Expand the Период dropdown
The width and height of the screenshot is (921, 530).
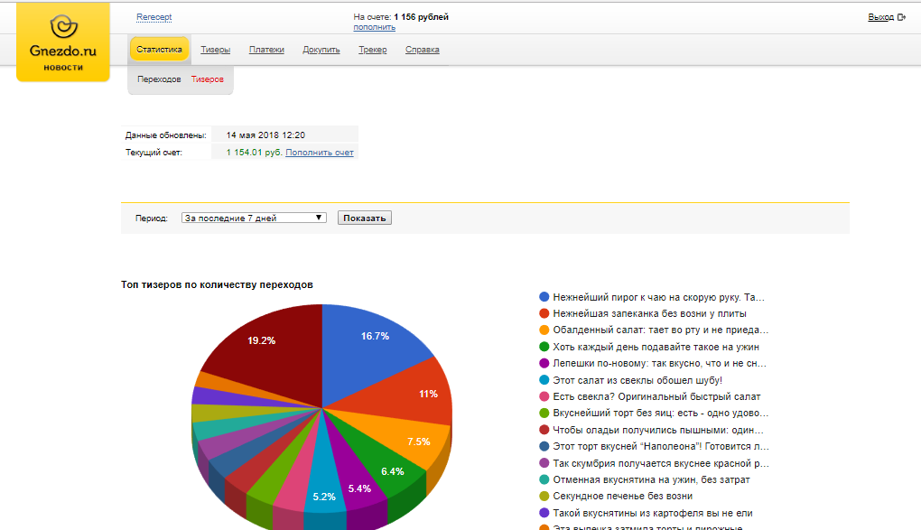[x=254, y=218]
